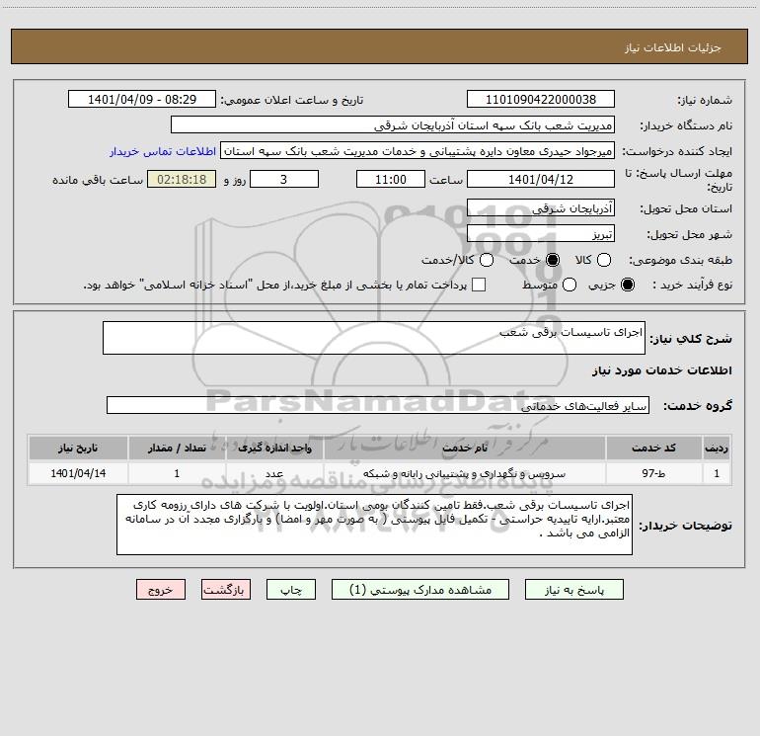The image size is (760, 736).
Task: Click remaining days field showing 3
Action: coord(284,179)
